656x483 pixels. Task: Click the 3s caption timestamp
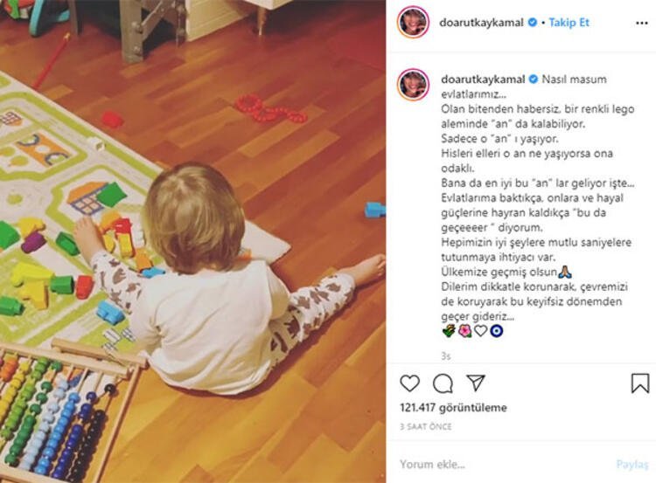(x=445, y=356)
